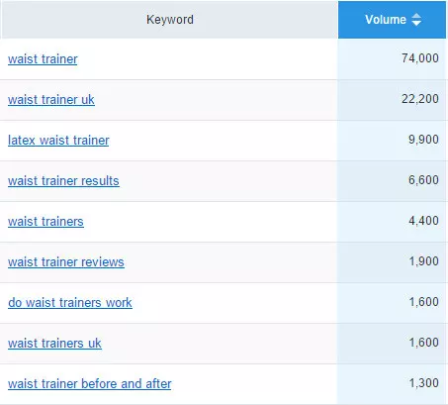The height and width of the screenshot is (405, 448).
Task: Open the 'waist trainers uk' link
Action: [x=54, y=344]
